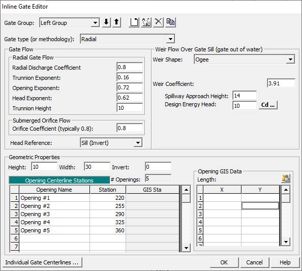Expand the Head Reference dropdown

pyautogui.click(x=138, y=143)
